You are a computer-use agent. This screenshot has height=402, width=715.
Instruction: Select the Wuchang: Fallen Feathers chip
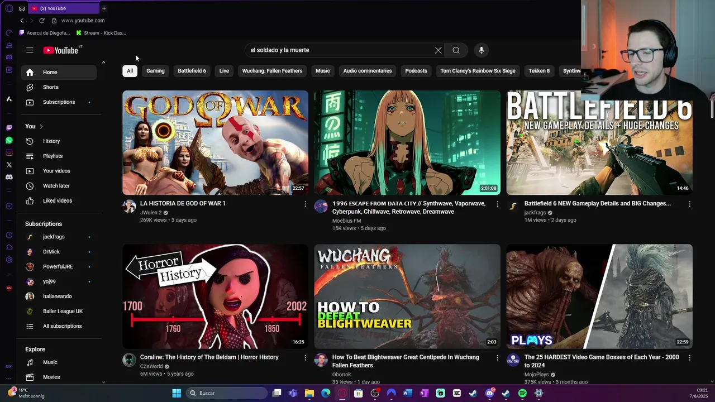tap(272, 71)
